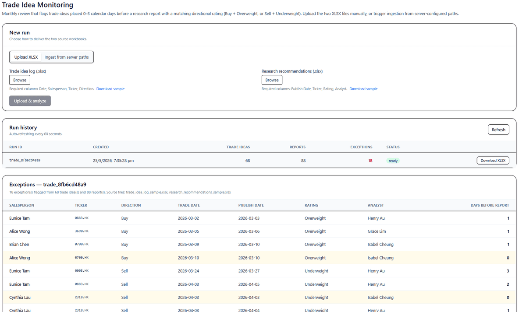Click analyst Grace Lim
The height and width of the screenshot is (312, 526).
(x=377, y=231)
